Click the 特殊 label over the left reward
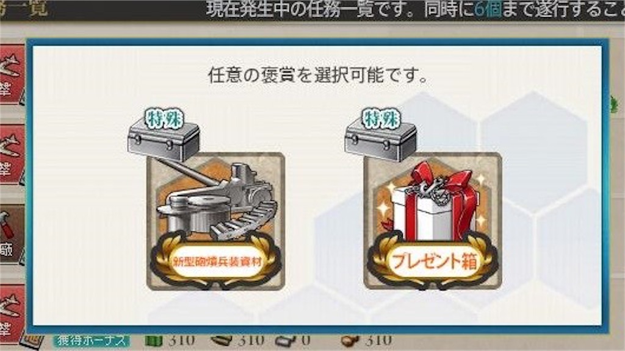 pos(164,118)
